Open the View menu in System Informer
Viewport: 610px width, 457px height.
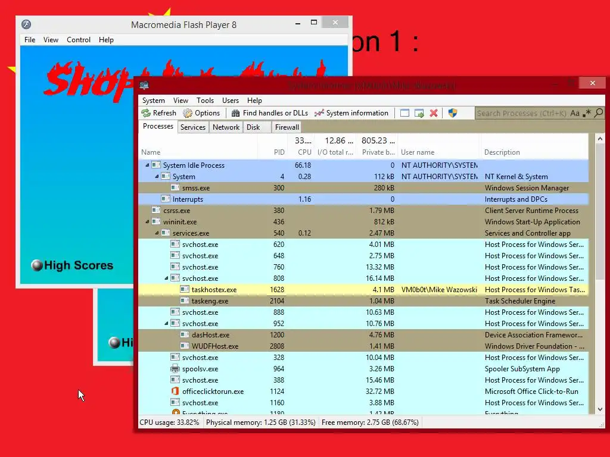coord(180,100)
